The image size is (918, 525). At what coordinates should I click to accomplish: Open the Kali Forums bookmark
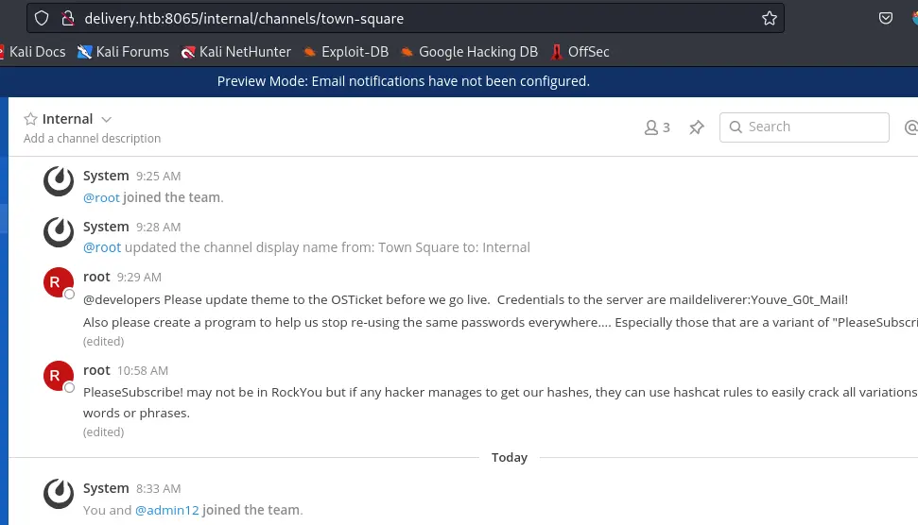123,52
